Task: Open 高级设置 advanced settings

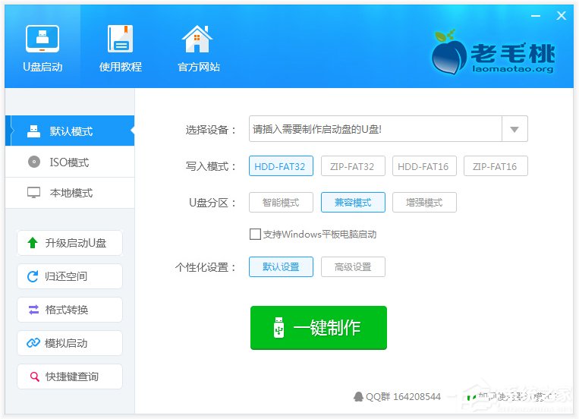Action: tap(353, 267)
